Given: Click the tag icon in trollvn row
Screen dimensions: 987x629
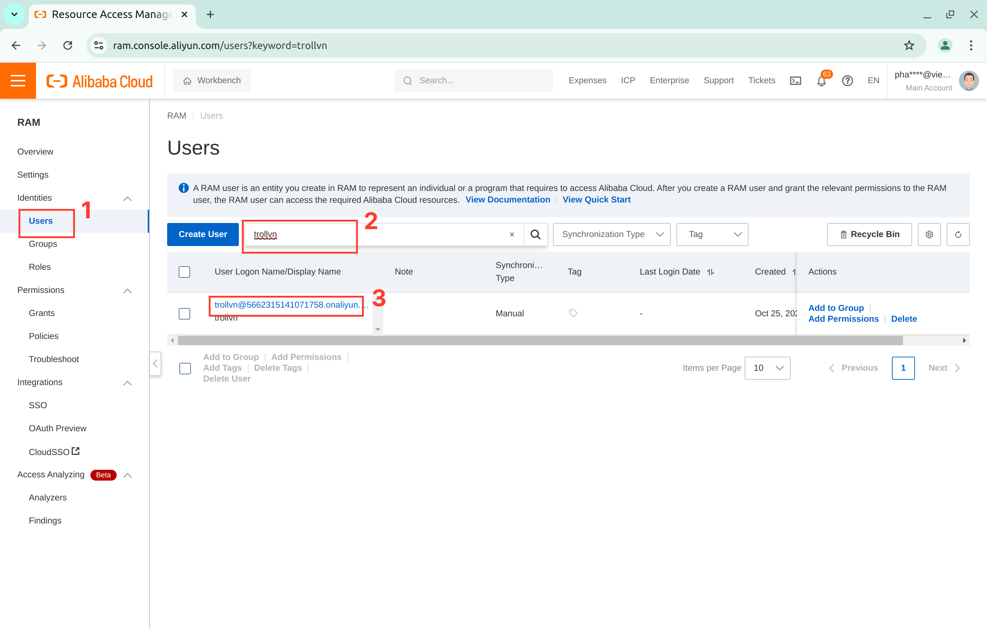Looking at the screenshot, I should point(573,313).
